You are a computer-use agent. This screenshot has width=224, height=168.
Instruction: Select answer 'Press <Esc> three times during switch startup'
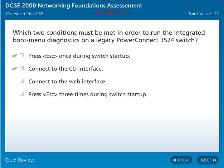[88, 94]
